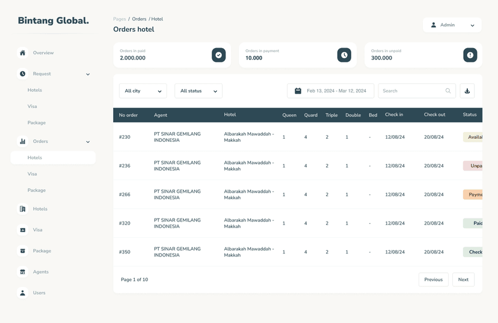
Task: Click the 10.000 orders in payment value
Action: [254, 58]
